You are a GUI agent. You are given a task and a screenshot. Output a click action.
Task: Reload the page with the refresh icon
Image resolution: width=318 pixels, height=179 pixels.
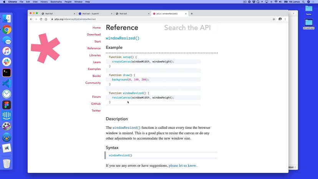point(41,19)
